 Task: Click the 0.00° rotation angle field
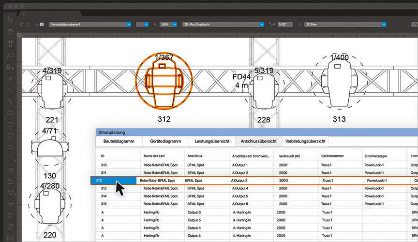tap(285, 24)
